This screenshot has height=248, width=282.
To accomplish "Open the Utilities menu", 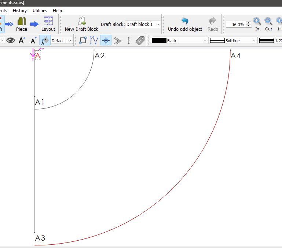I will [40, 11].
